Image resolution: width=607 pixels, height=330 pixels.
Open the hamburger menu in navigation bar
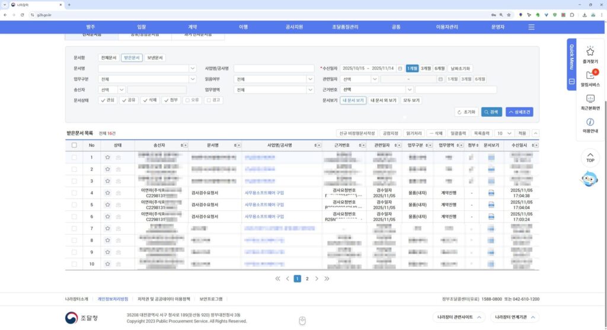coord(531,27)
